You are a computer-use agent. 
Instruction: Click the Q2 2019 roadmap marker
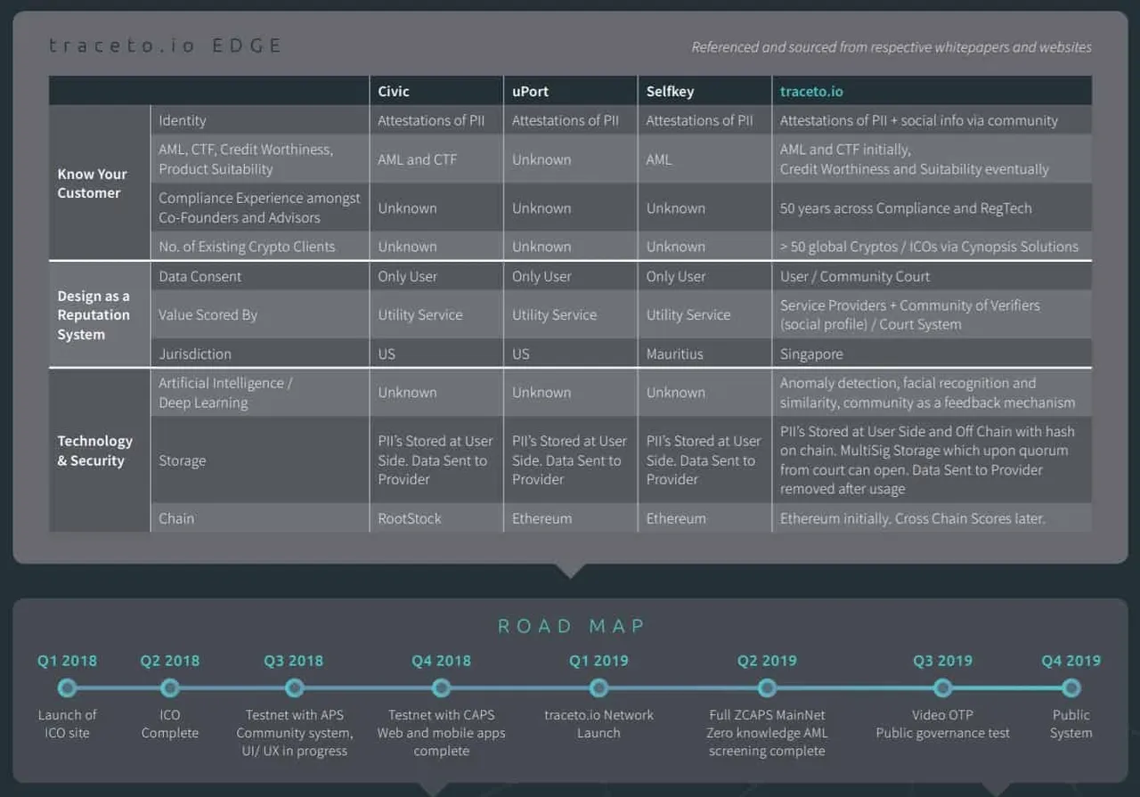767,688
